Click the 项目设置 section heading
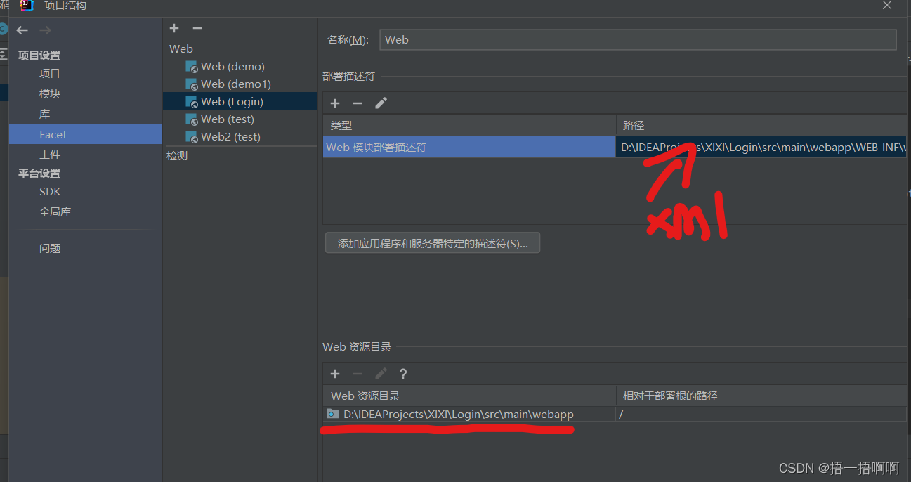The width and height of the screenshot is (911, 482). pos(39,56)
